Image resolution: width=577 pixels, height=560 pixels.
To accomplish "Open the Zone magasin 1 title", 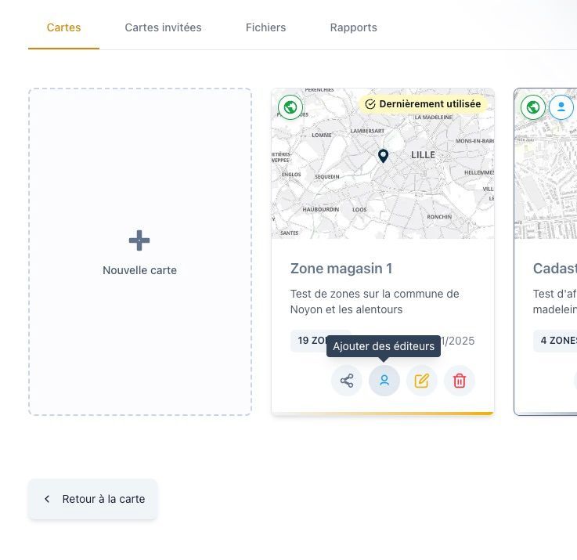I will pyautogui.click(x=341, y=269).
